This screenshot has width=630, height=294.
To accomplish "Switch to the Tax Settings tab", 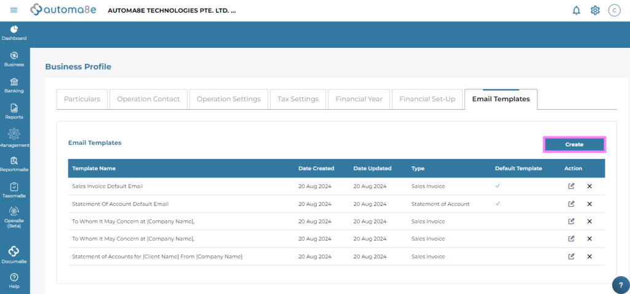I will [298, 99].
